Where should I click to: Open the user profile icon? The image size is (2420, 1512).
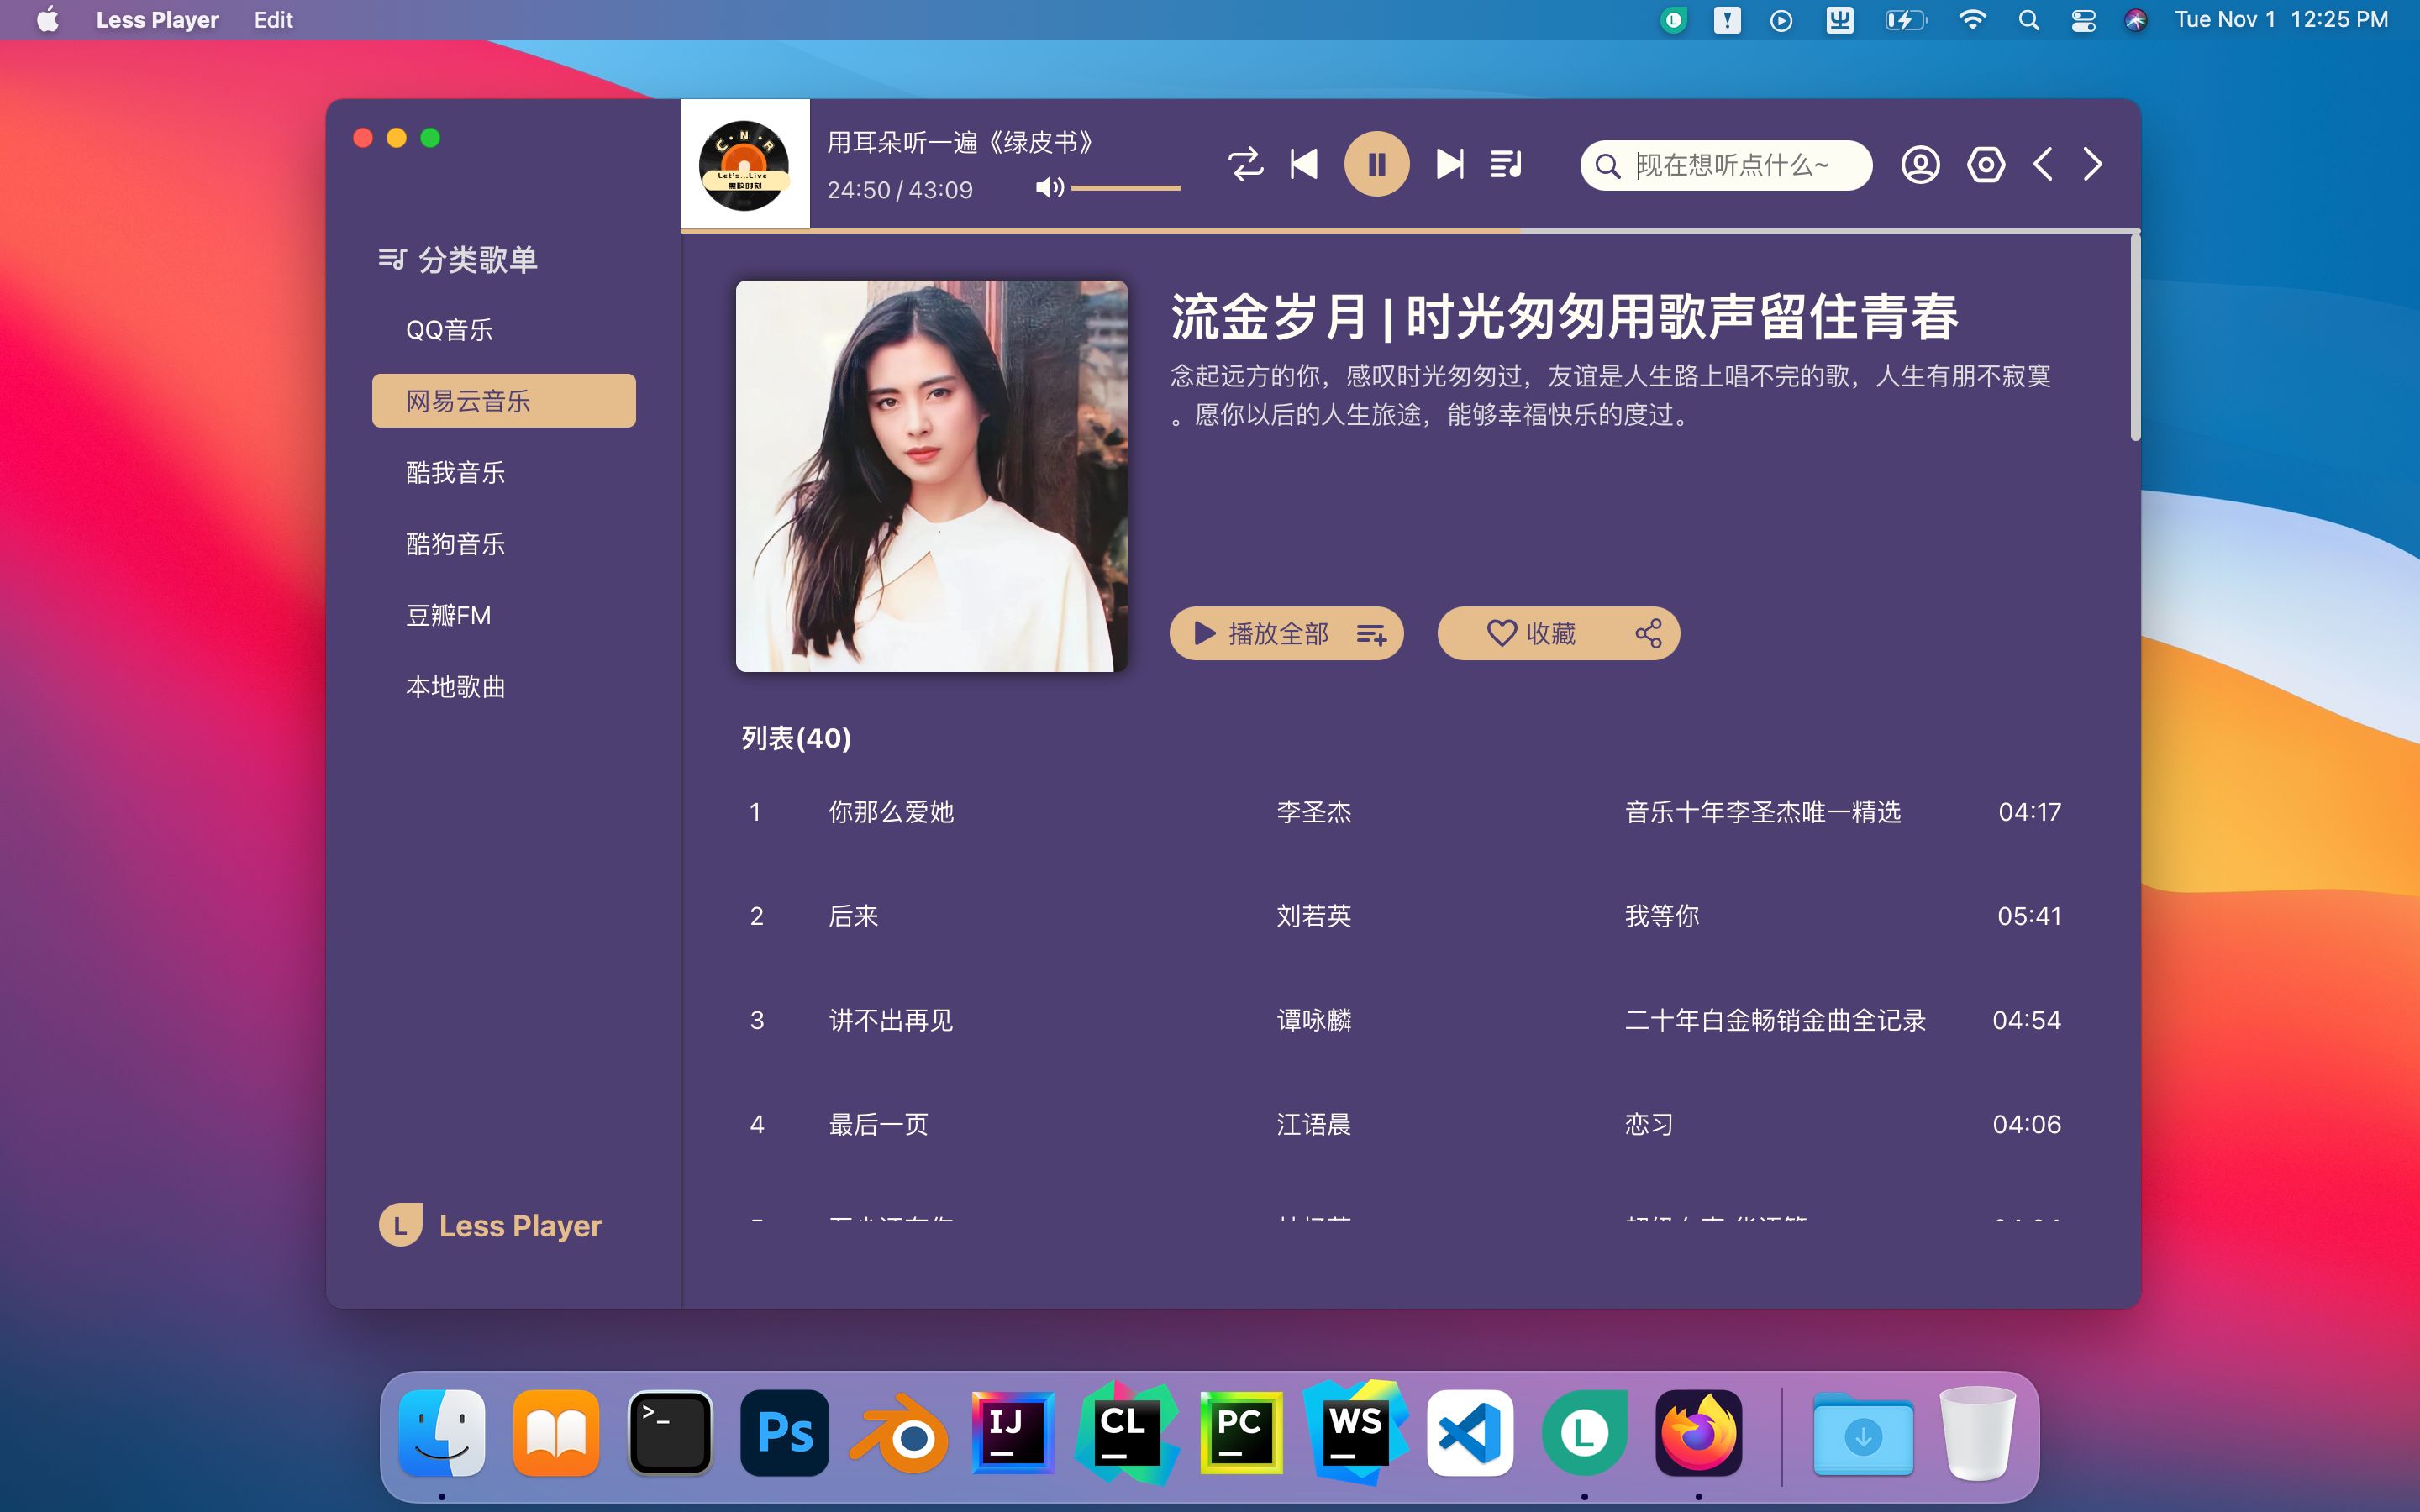click(x=1920, y=164)
